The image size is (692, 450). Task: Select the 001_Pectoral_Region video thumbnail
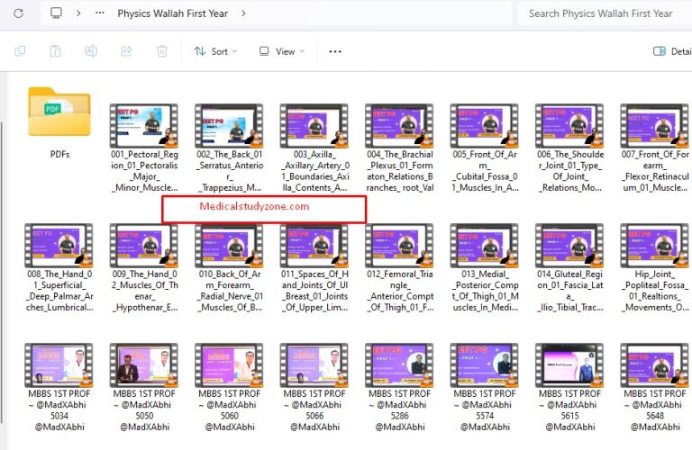(x=144, y=125)
